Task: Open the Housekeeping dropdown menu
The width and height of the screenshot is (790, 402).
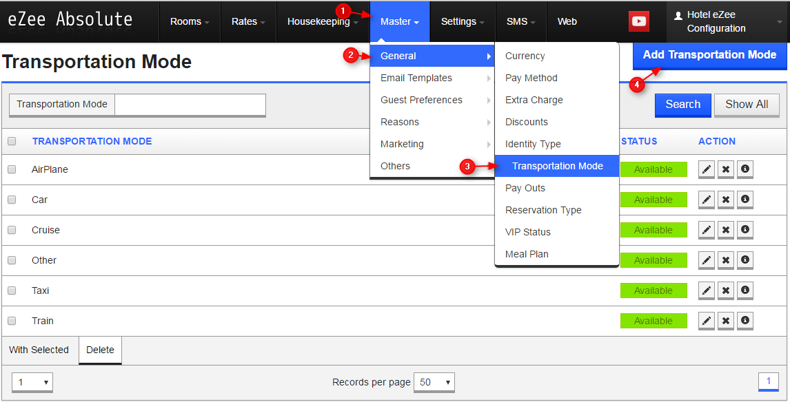Action: click(323, 21)
